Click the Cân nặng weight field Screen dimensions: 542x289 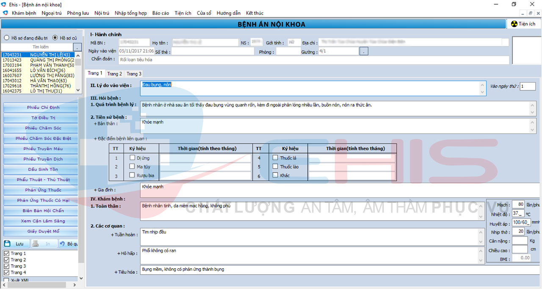point(520,241)
